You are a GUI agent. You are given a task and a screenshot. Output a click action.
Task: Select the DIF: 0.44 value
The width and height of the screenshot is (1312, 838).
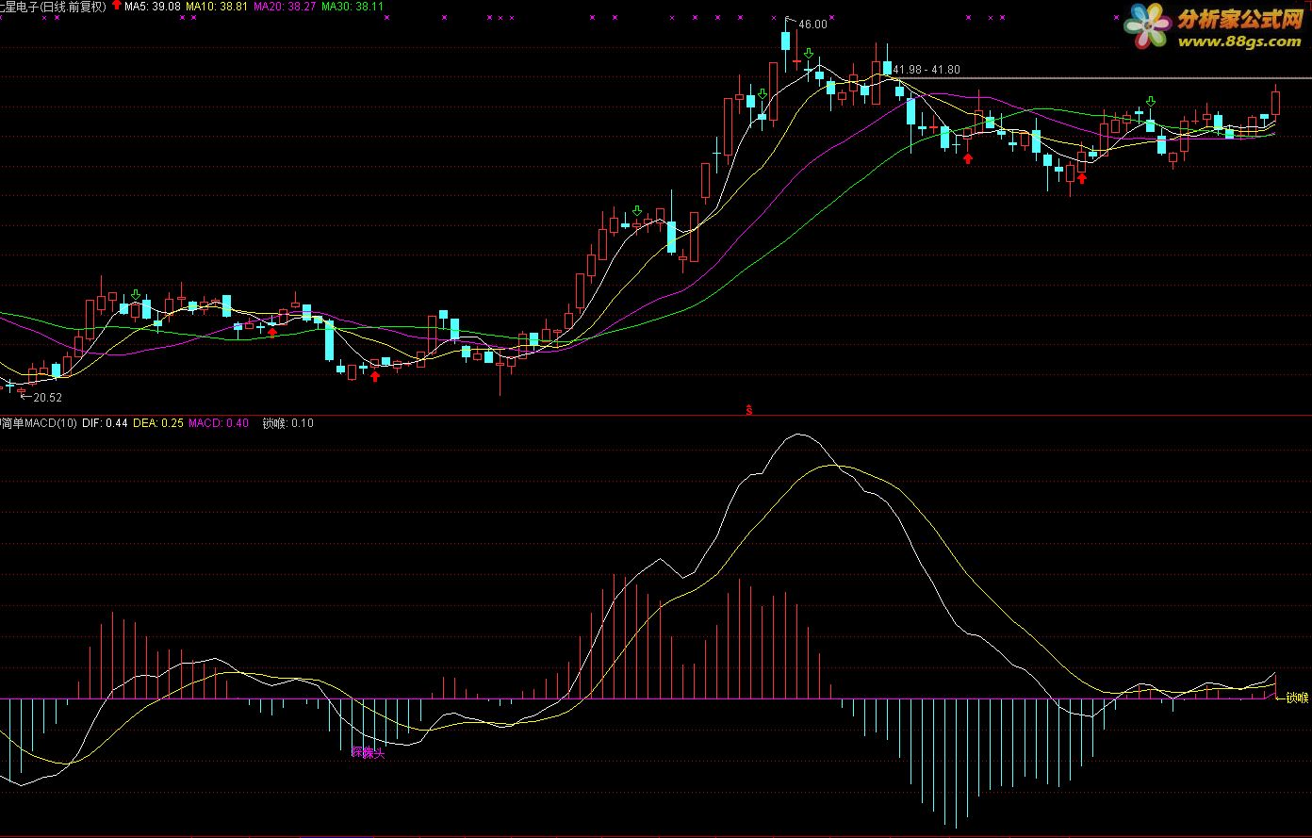tap(106, 423)
